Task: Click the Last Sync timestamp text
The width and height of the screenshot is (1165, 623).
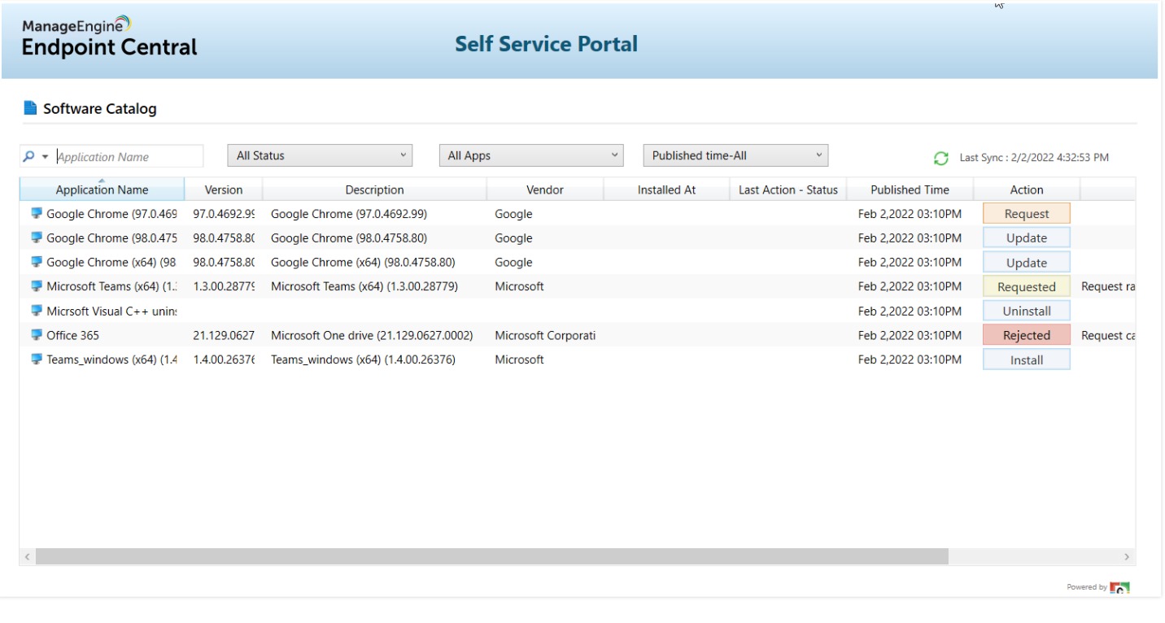Action: click(1034, 158)
